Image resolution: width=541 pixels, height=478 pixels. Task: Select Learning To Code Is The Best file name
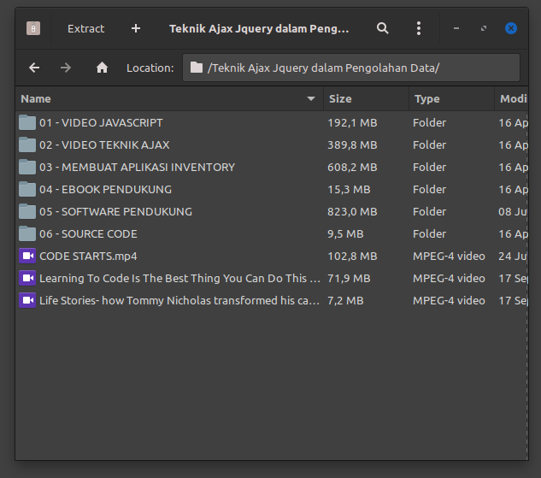pos(179,278)
